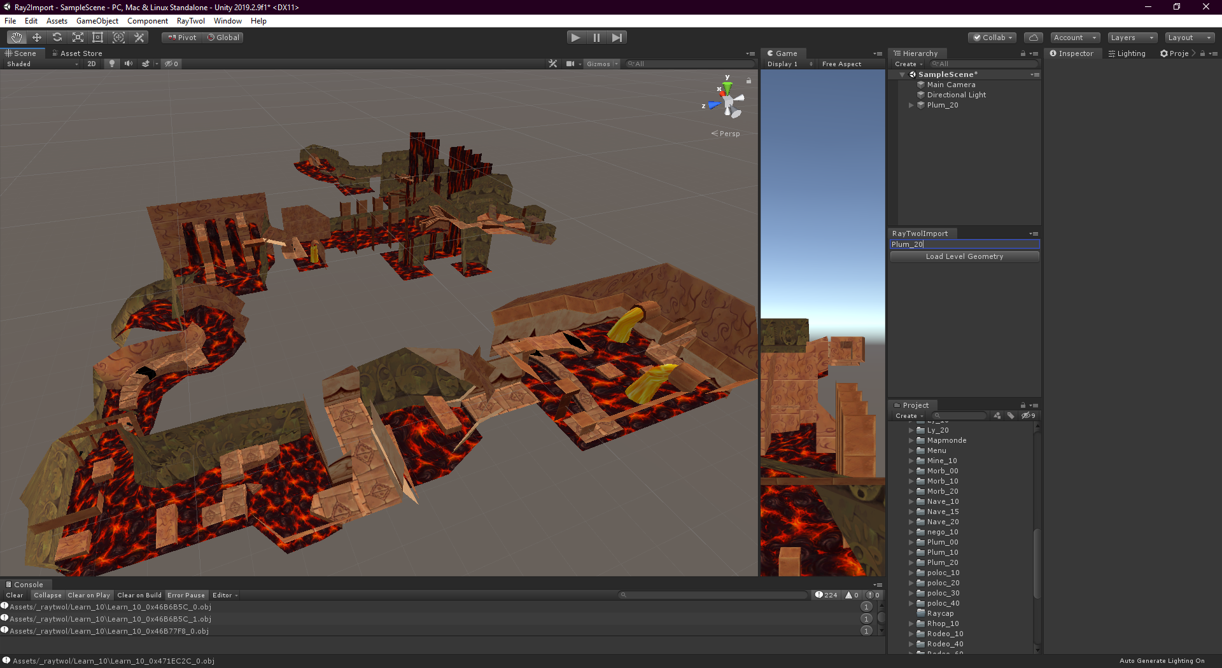Click the Play button
The width and height of the screenshot is (1222, 668).
[575, 38]
